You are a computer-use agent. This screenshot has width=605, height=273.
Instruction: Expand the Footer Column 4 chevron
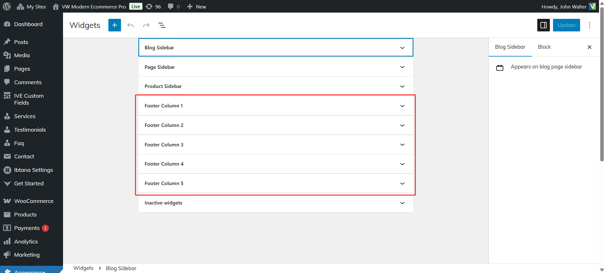click(x=402, y=164)
